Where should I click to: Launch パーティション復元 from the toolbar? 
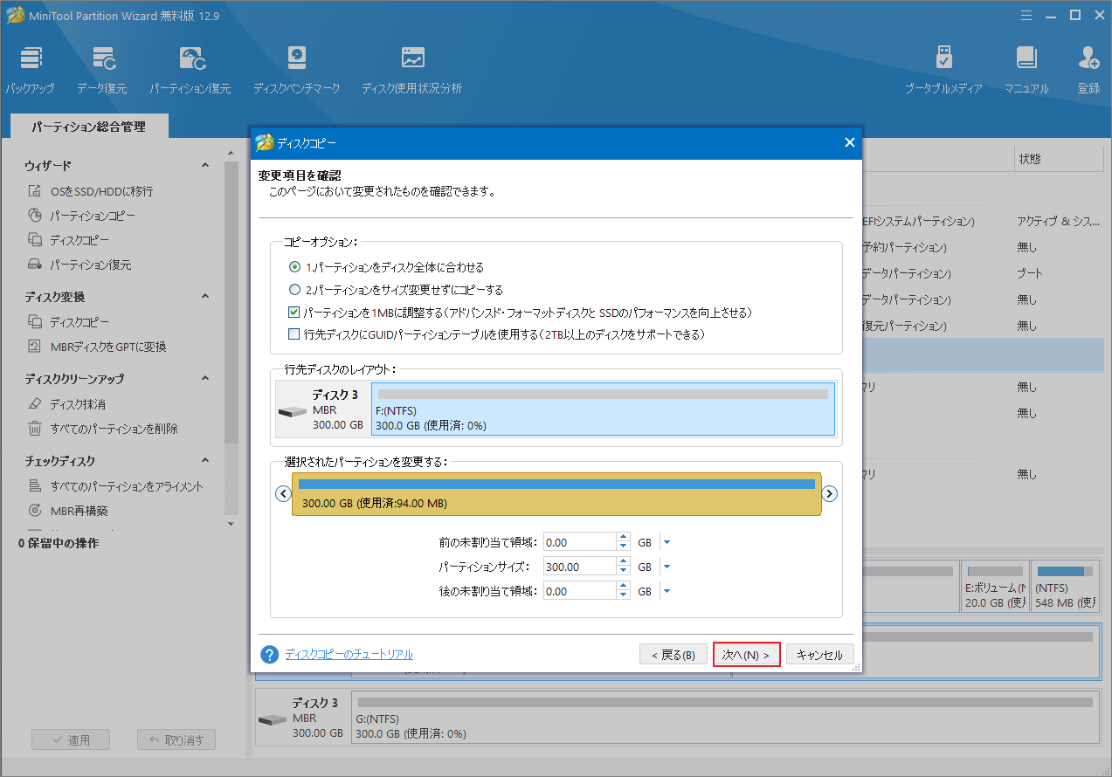coord(190,70)
